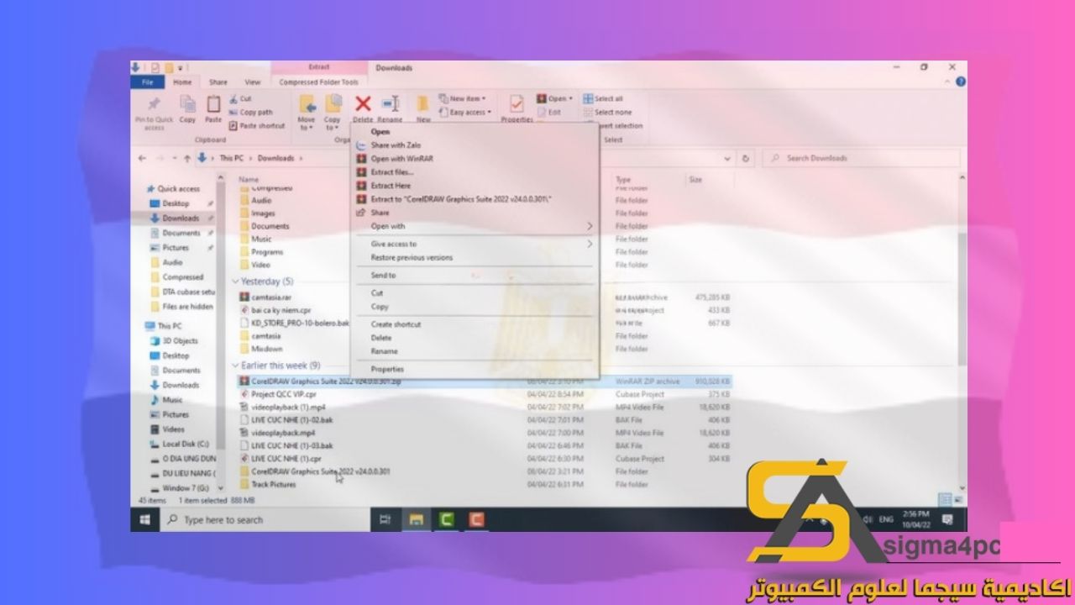Switch to the View ribbon tab

pos(252,82)
